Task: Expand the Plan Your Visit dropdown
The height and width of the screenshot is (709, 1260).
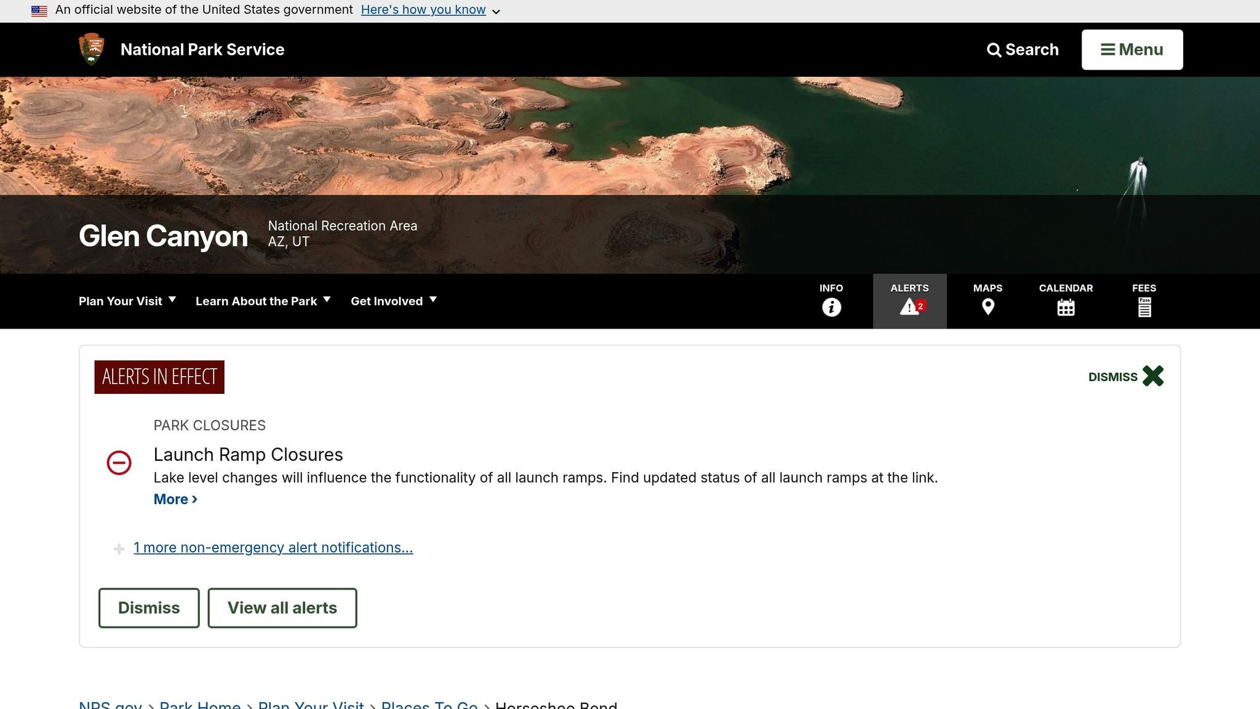Action: click(127, 301)
